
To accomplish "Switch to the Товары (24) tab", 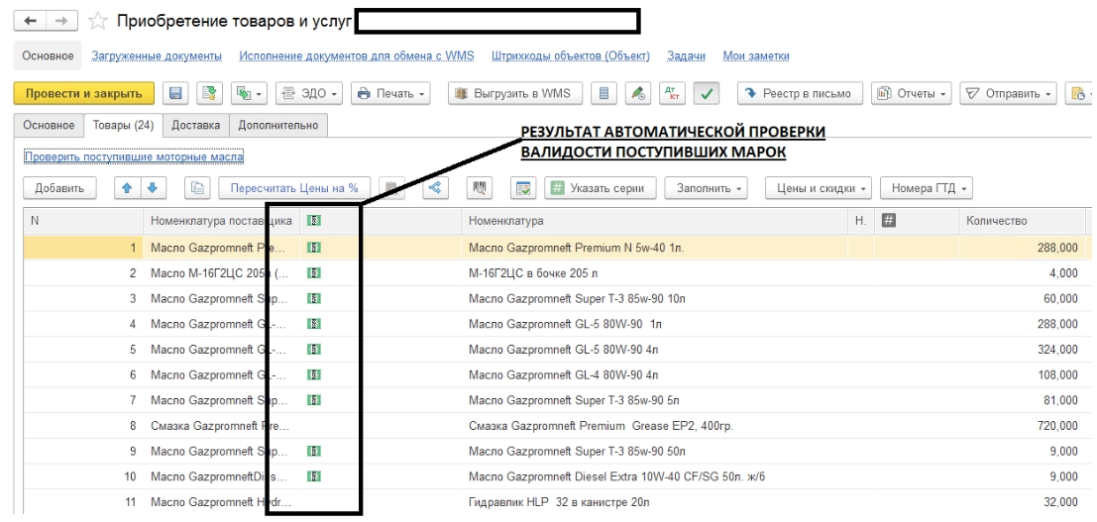I will (x=123, y=125).
